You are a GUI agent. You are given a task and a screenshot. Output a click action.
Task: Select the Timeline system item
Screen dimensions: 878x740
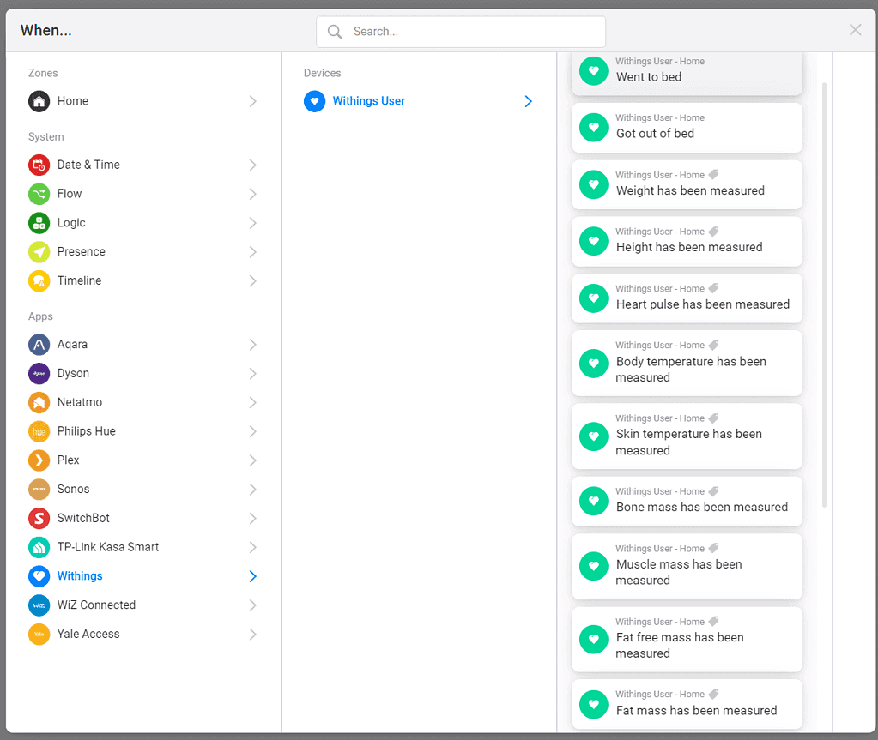click(x=79, y=280)
